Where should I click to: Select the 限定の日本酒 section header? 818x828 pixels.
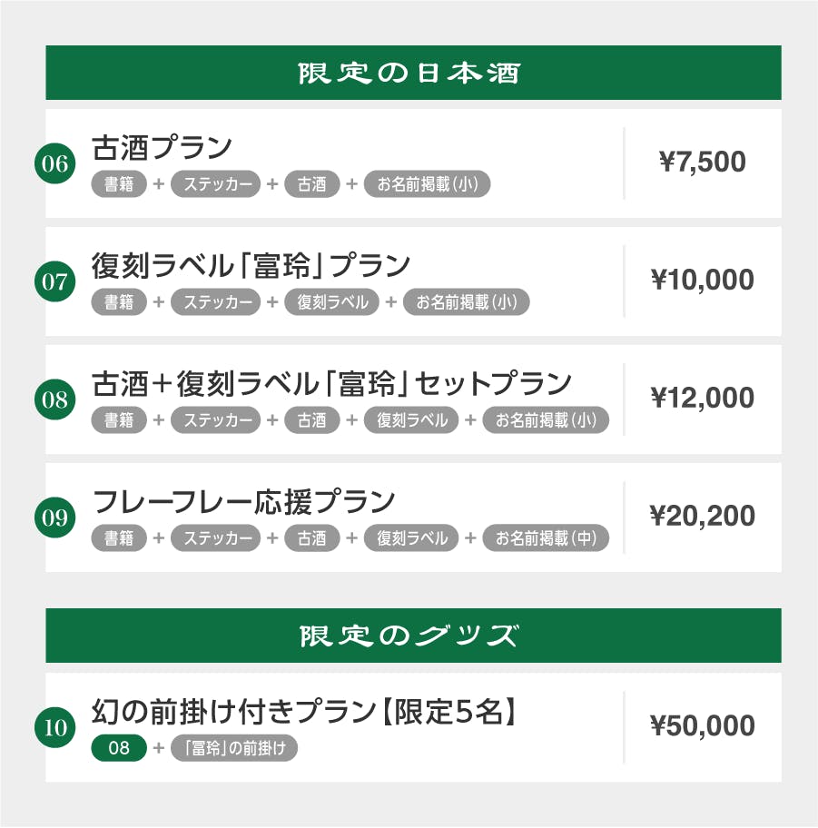coord(413,73)
